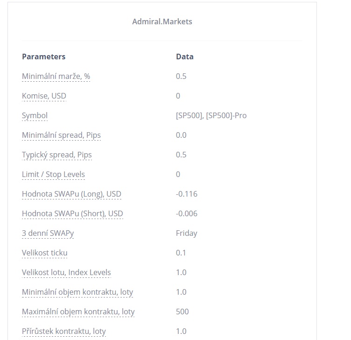This screenshot has height=340, width=351.
Task: Click the Přírůstek kontraktu, loty label
Action: pyautogui.click(x=64, y=331)
